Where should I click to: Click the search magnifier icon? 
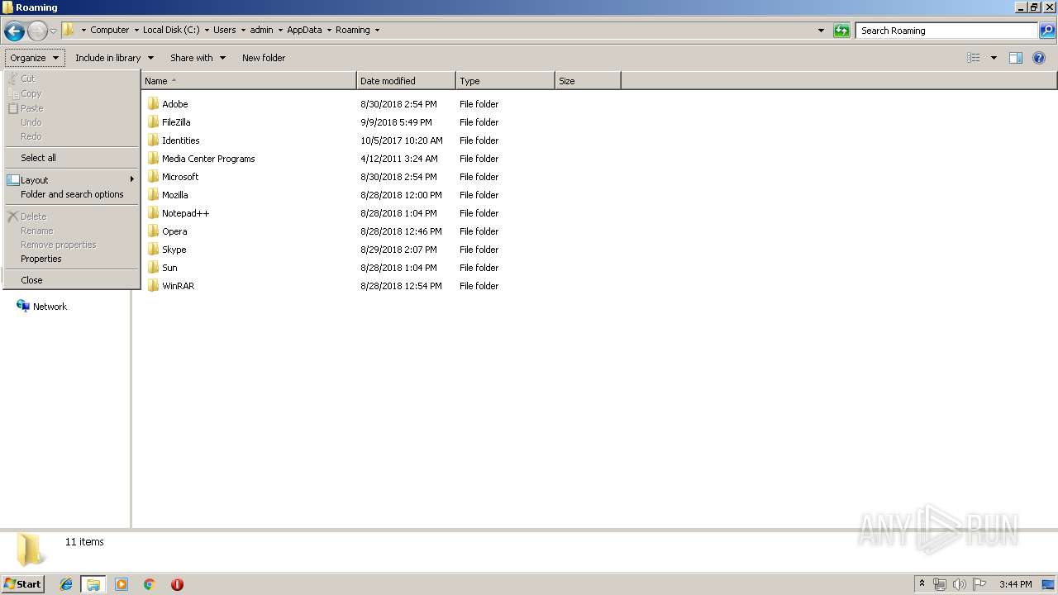click(1047, 31)
